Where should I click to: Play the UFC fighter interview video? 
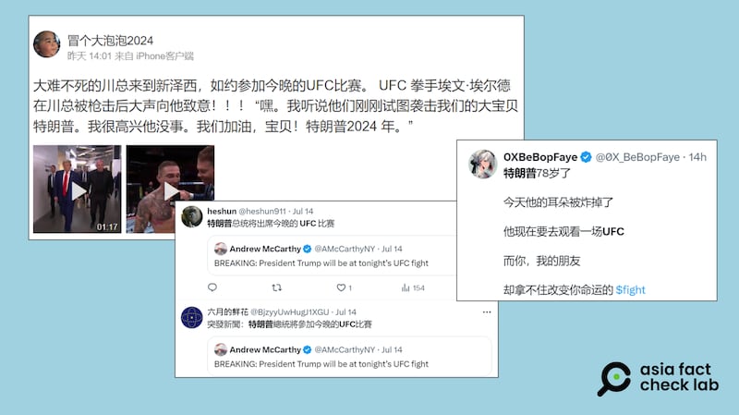pos(170,189)
